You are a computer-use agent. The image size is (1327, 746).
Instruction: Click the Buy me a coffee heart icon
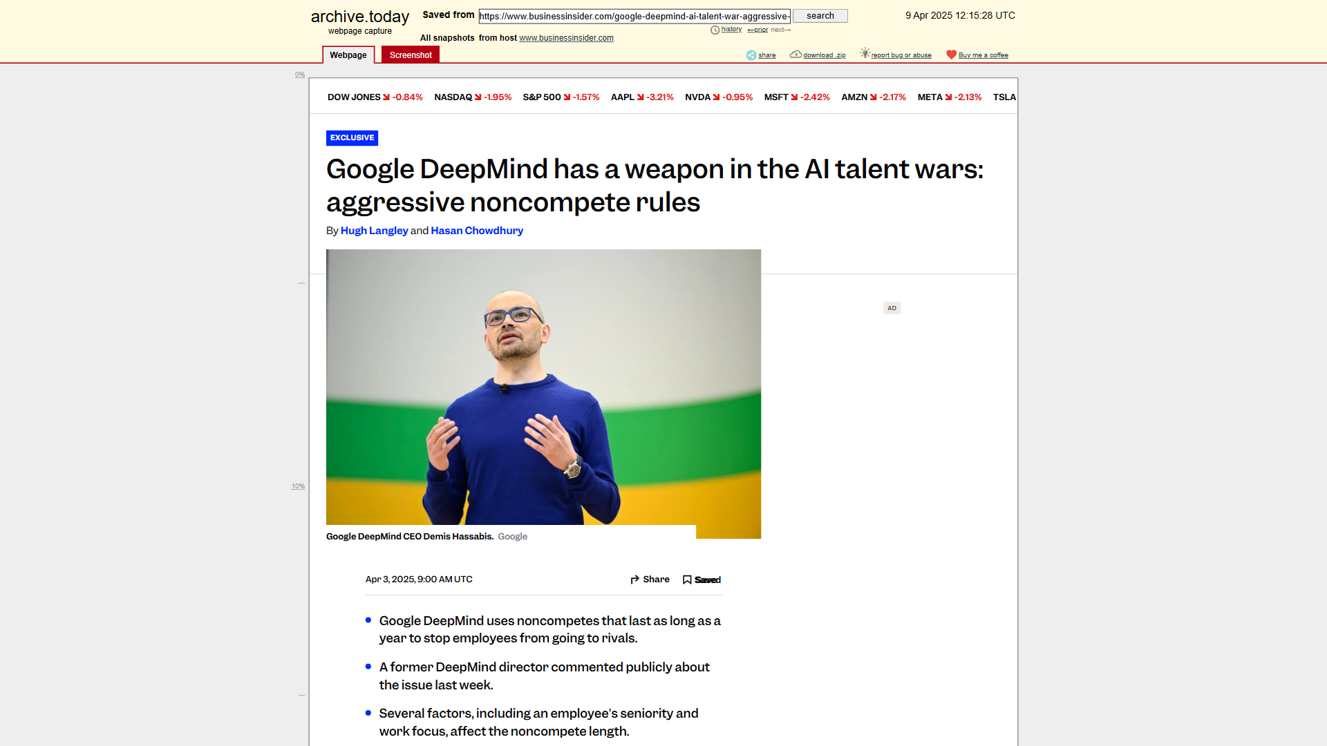coord(951,55)
